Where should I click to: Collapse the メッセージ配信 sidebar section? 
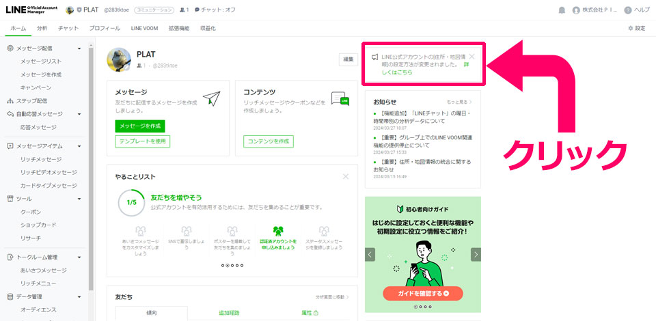(x=79, y=48)
